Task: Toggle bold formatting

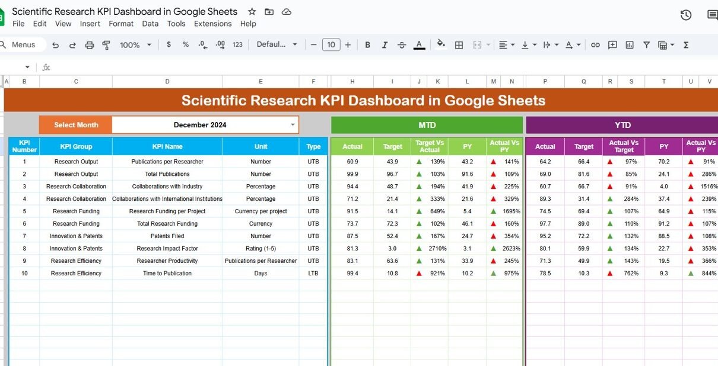Action: tap(367, 45)
